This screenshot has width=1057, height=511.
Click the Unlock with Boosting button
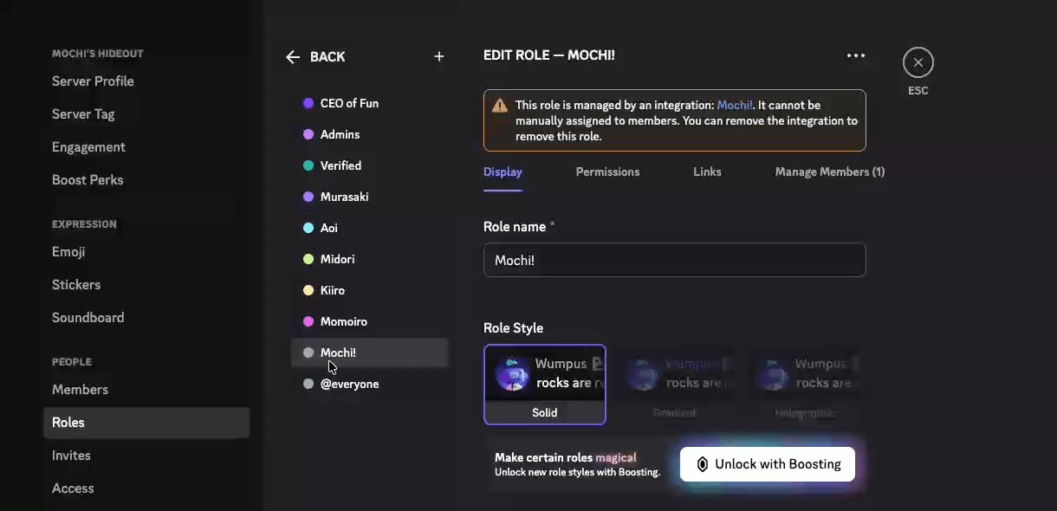[x=768, y=464]
